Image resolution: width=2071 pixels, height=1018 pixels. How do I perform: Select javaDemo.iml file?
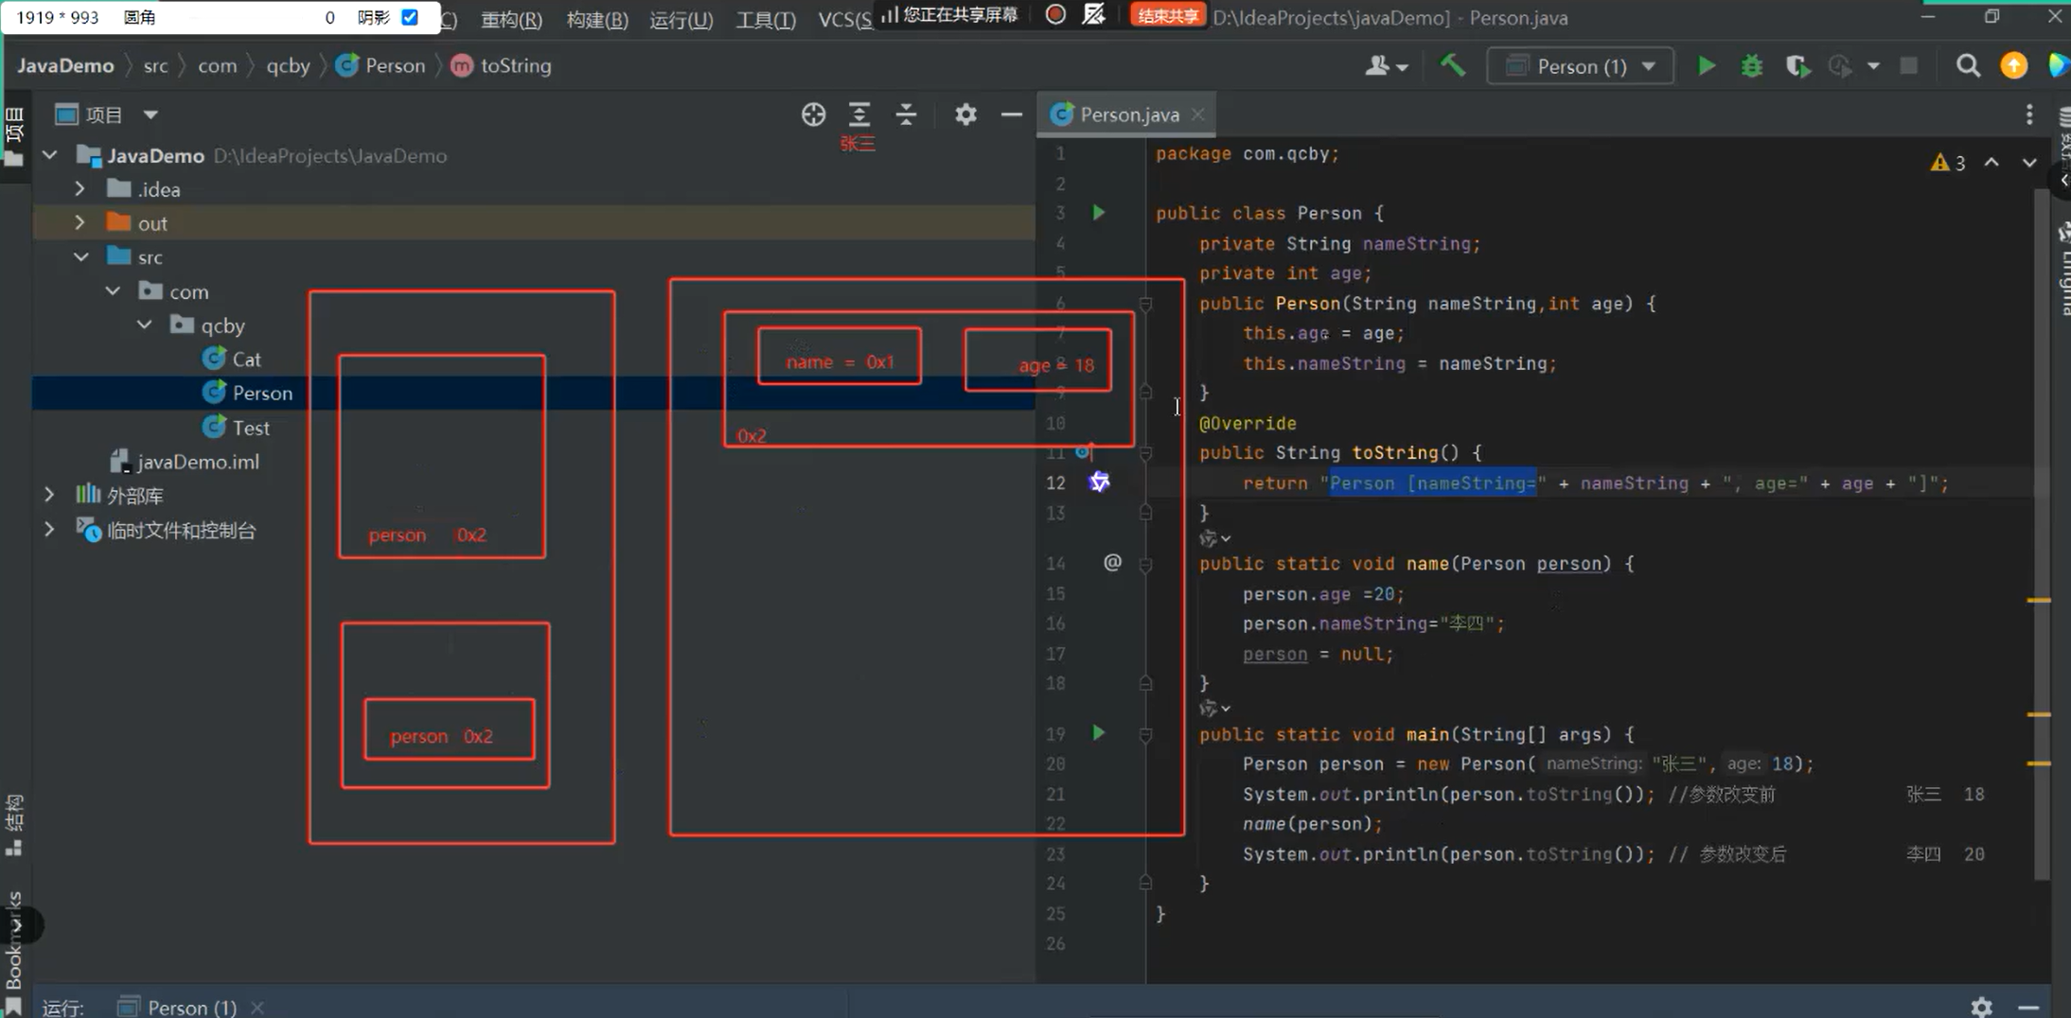click(185, 462)
